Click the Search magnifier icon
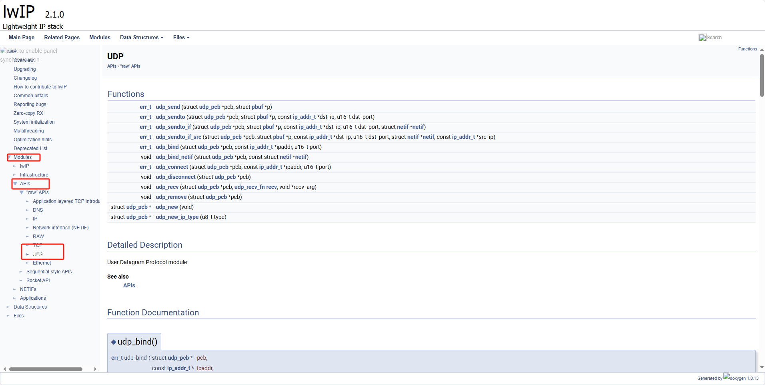The width and height of the screenshot is (765, 385). 702,38
